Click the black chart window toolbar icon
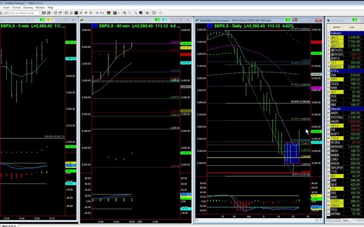 click(x=76, y=13)
